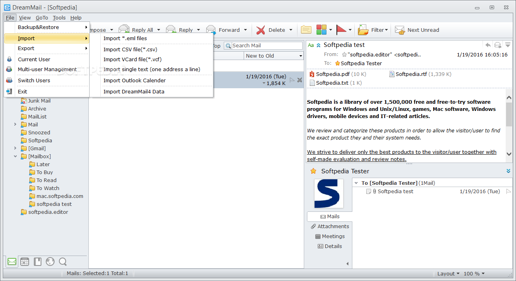516x281 pixels.
Task: Open the Backup&Restore submenu
Action: 47,27
